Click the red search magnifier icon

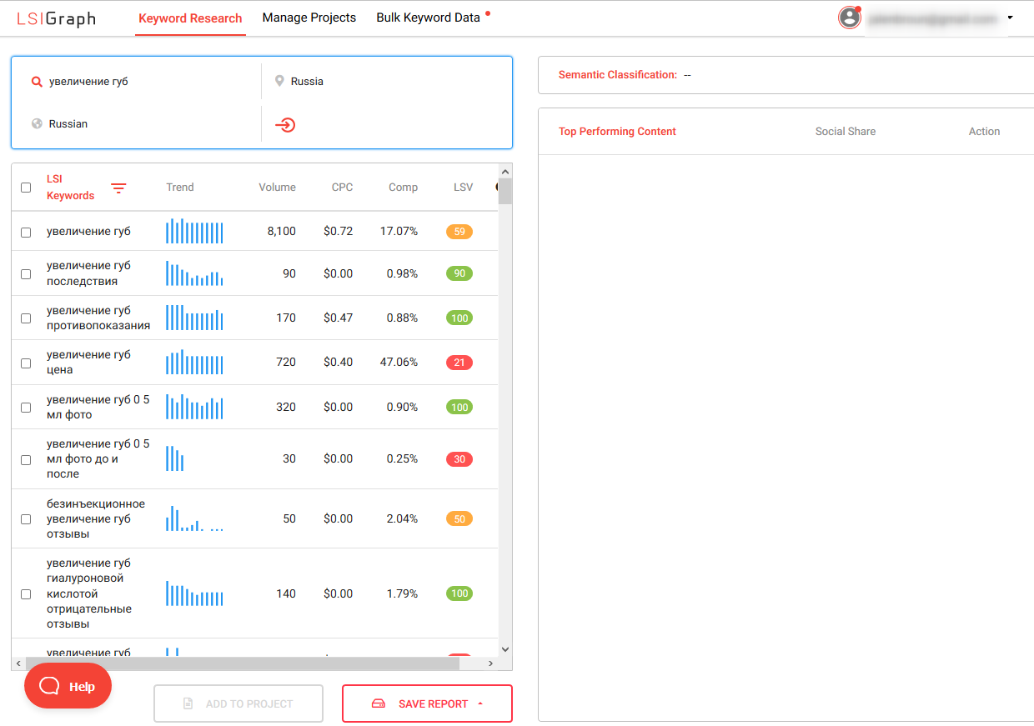[x=37, y=82]
